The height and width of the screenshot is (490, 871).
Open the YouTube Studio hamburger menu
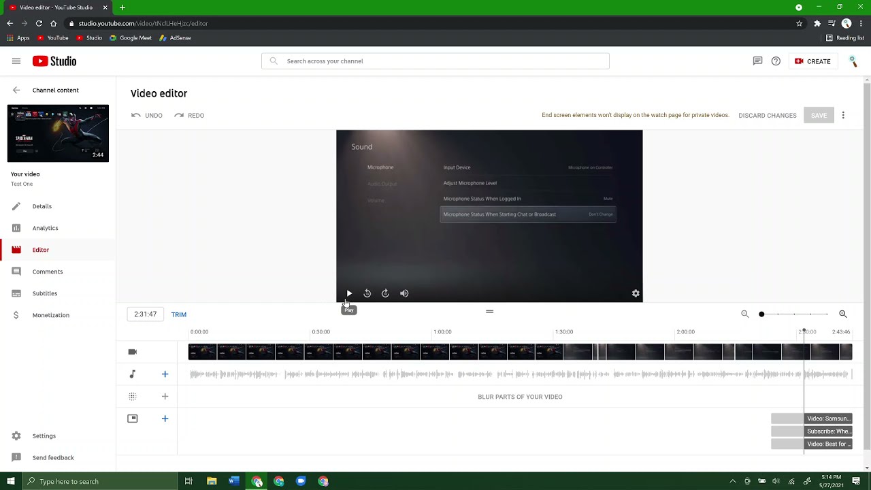(16, 61)
